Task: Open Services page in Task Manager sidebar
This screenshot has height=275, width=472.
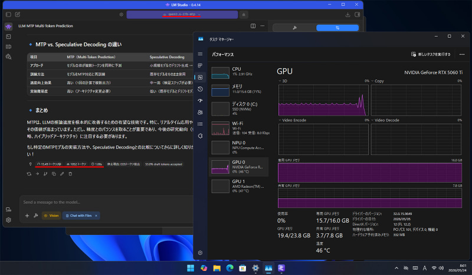Action: click(200, 136)
